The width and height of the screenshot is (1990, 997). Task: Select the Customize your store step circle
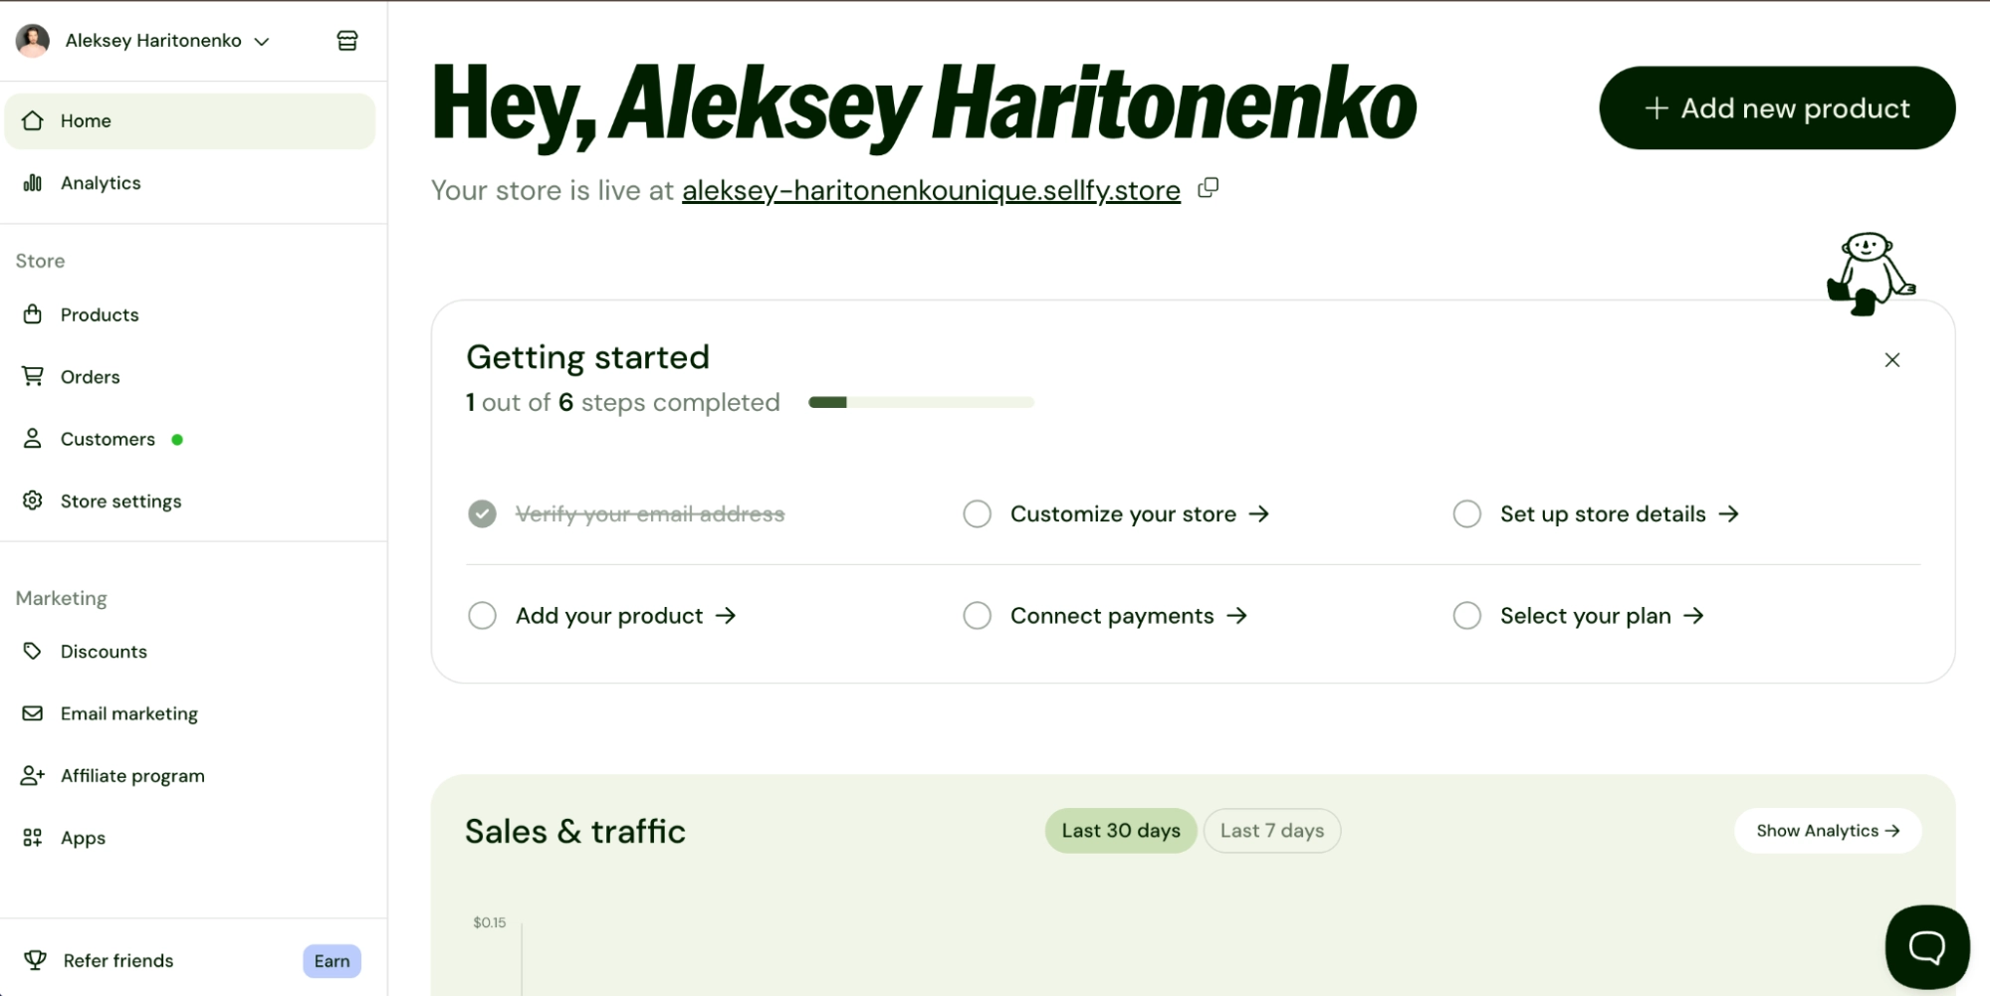(x=977, y=513)
